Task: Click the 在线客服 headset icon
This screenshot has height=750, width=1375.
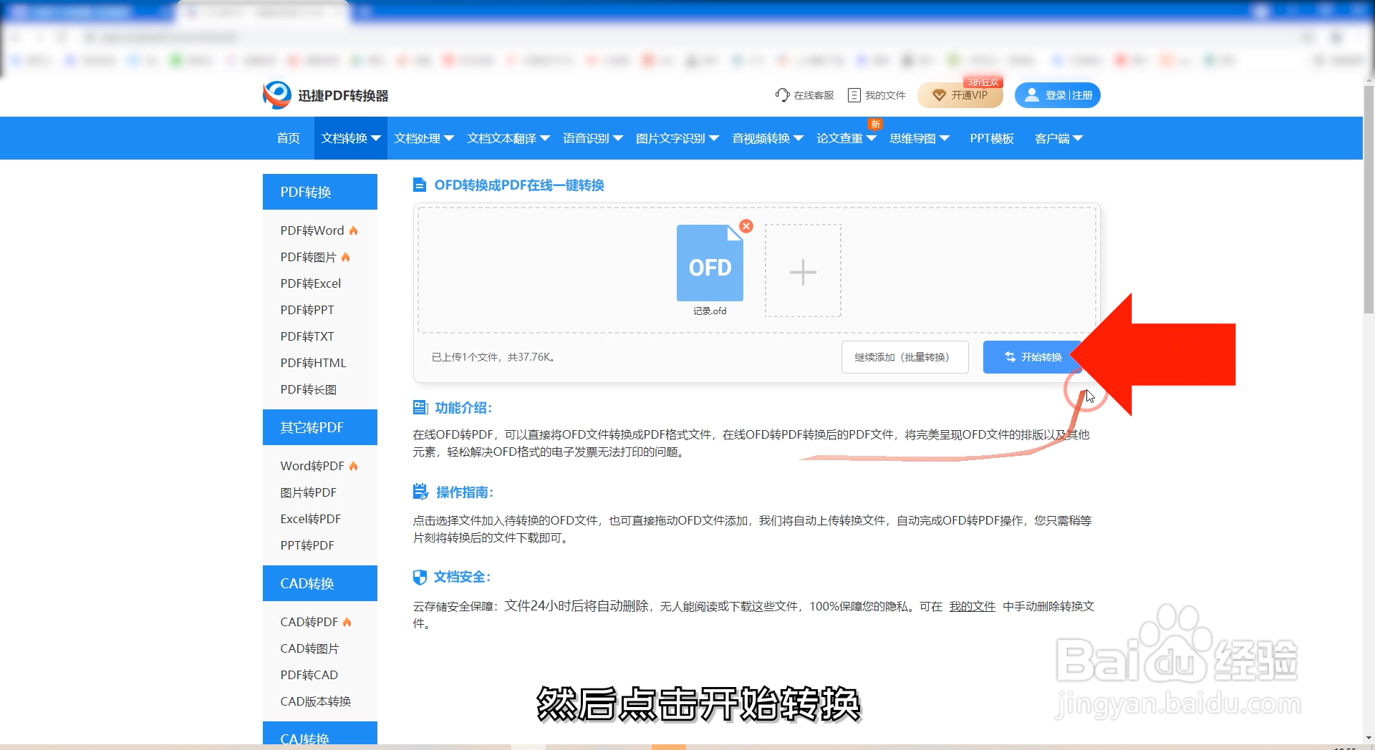Action: [781, 94]
